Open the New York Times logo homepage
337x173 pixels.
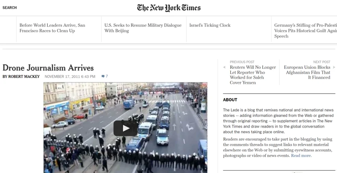(x=169, y=8)
